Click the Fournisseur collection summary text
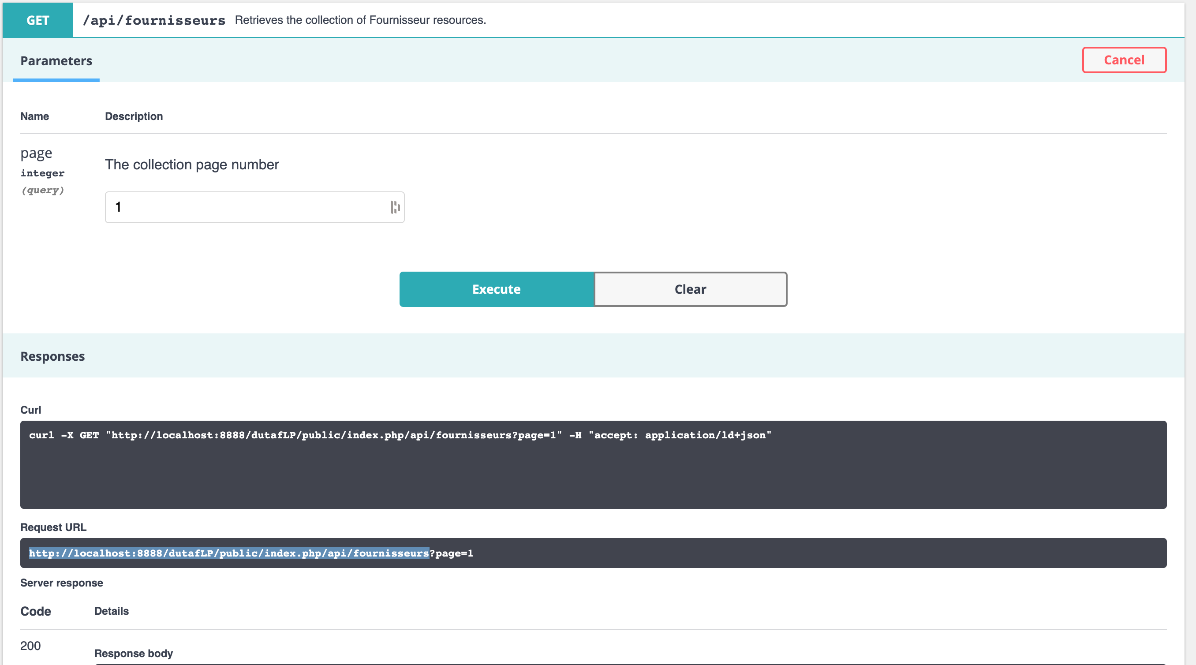This screenshot has height=665, width=1196. tap(360, 20)
